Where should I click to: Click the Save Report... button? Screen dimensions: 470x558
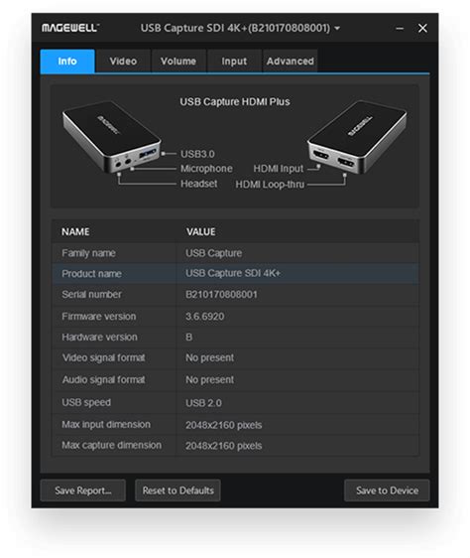click(x=83, y=490)
